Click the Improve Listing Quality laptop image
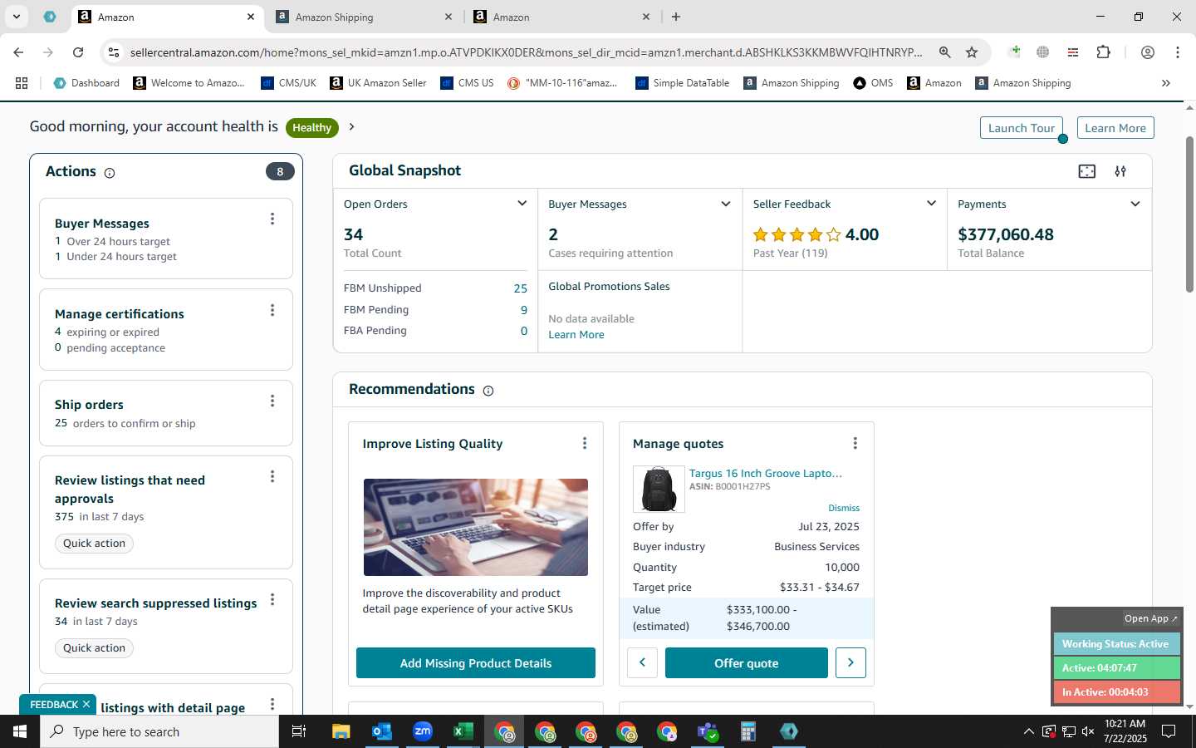The height and width of the screenshot is (748, 1196). pyautogui.click(x=476, y=527)
